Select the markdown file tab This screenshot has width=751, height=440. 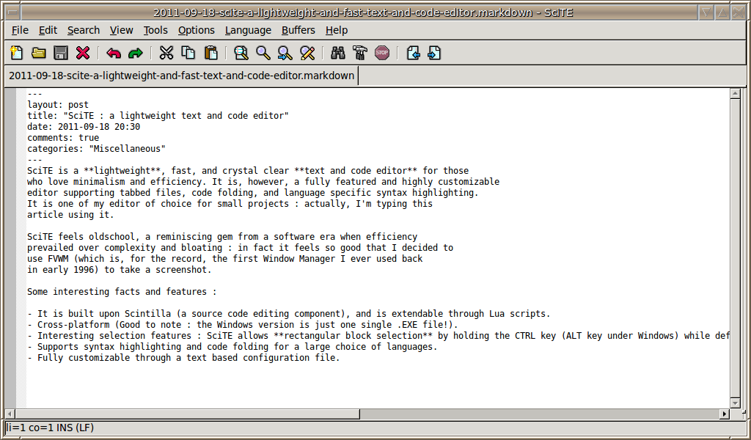[182, 76]
